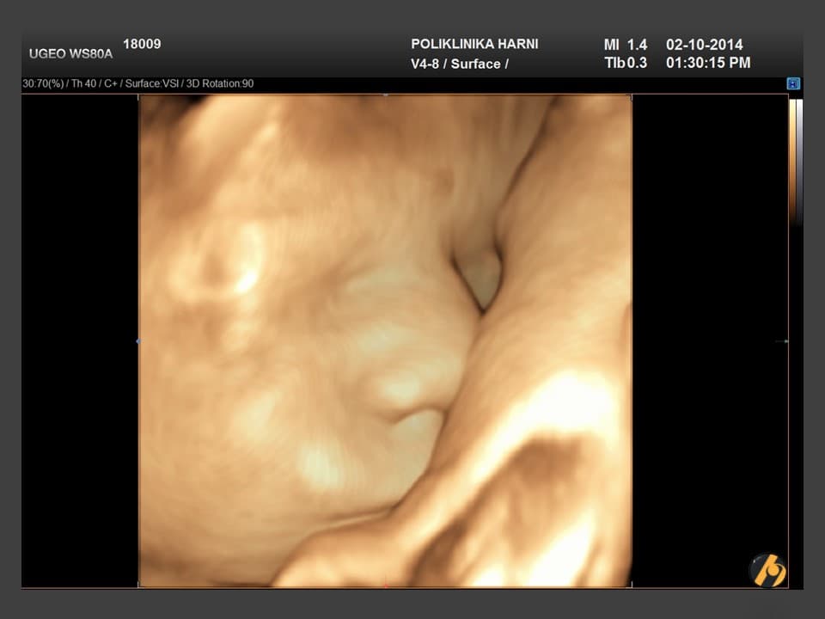Click the top center marker of the render box

[385, 95]
